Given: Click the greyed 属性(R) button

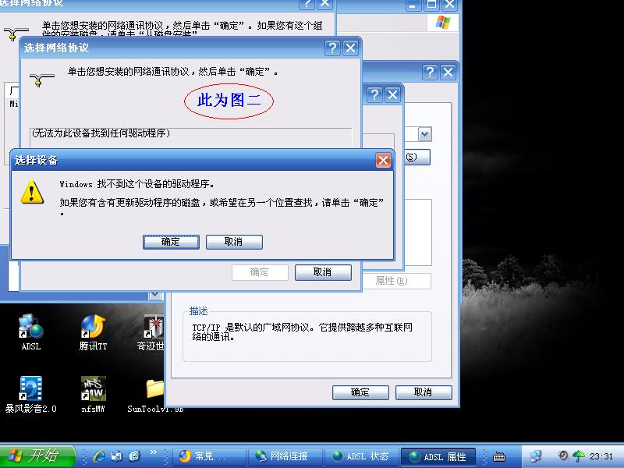Looking at the screenshot, I should [x=397, y=281].
